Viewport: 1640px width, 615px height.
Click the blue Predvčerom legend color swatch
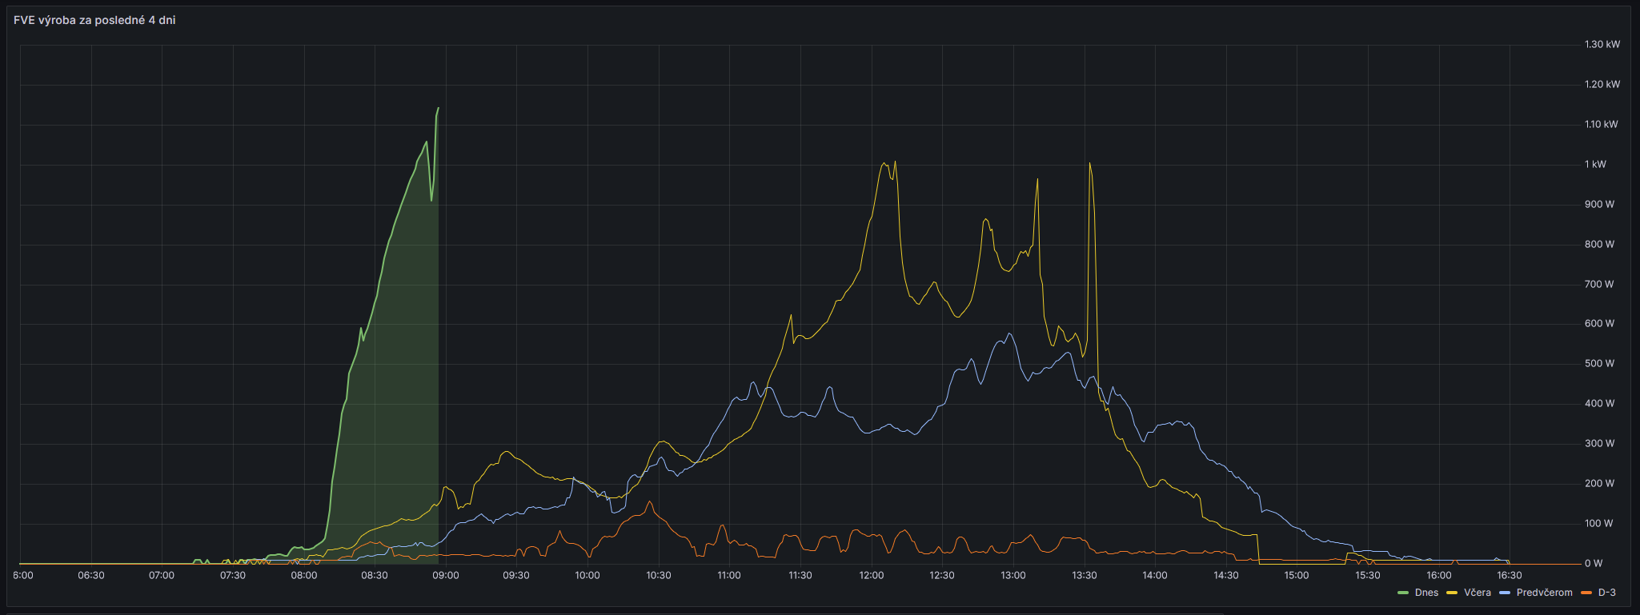[x=1505, y=593]
